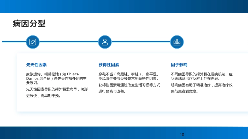Select the slide title 病因分型
248x139 pixels.
[x=29, y=24]
